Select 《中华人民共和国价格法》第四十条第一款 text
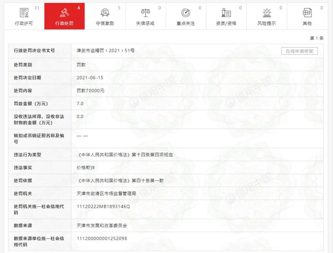 (x=121, y=181)
